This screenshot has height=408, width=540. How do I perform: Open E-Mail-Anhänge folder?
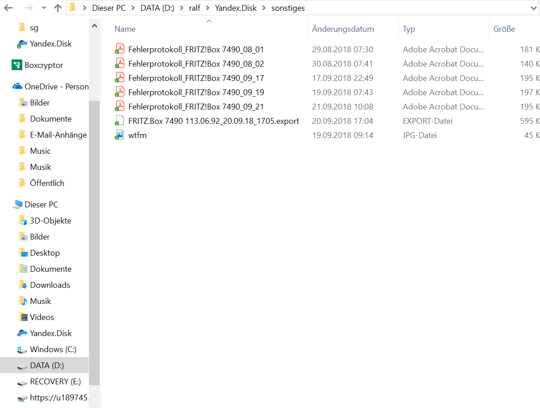(x=58, y=135)
